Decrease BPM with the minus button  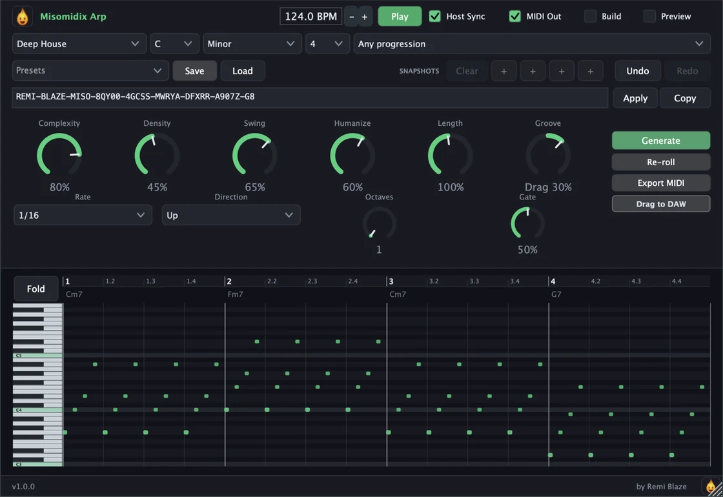[352, 17]
